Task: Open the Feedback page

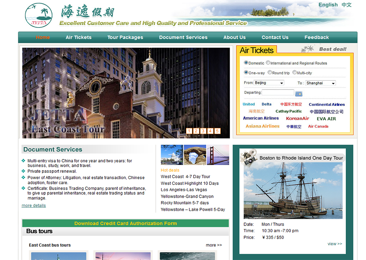Action: click(317, 37)
